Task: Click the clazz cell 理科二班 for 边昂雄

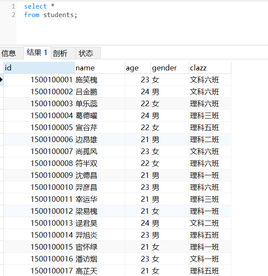Action: coord(210,139)
